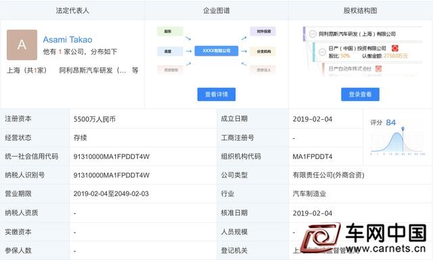
Task: Collapse the 阿利昂斯汽车研发（上海）有限公司 tree node
Action: (x=313, y=34)
